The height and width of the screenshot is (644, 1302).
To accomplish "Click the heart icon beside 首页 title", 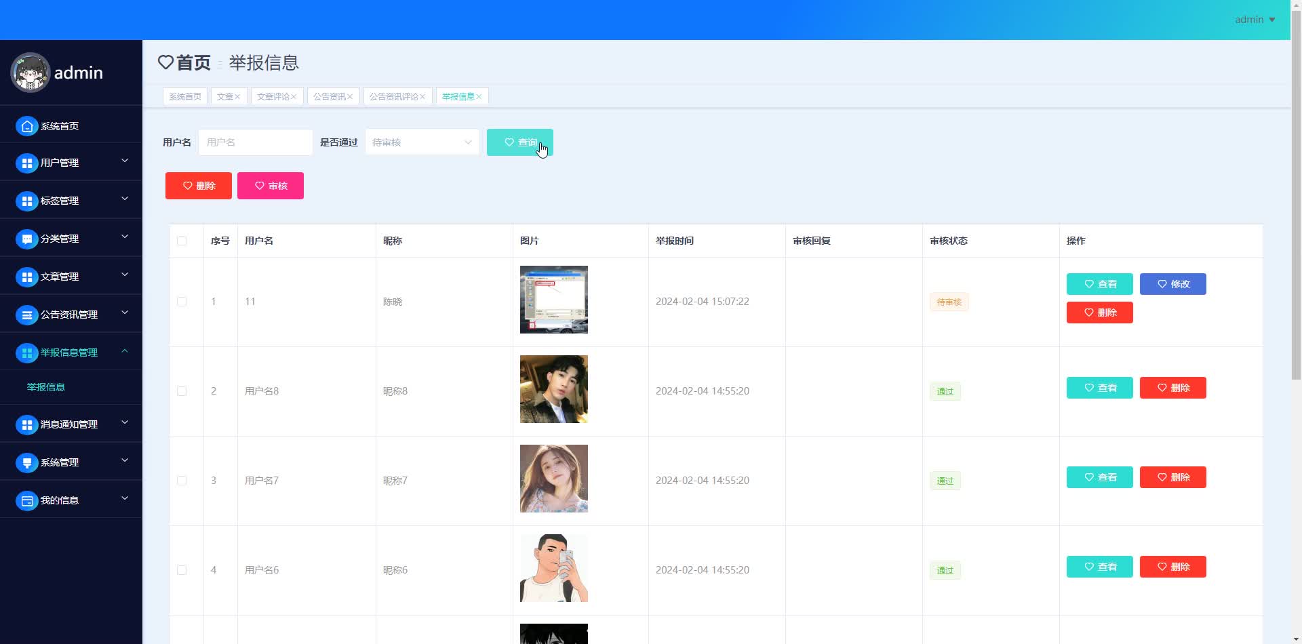I will 165,62.
